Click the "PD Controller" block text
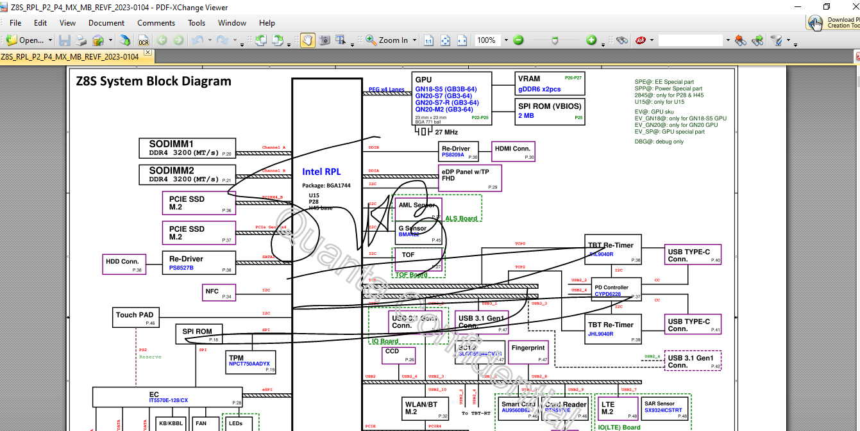The width and height of the screenshot is (860, 431). (x=612, y=288)
